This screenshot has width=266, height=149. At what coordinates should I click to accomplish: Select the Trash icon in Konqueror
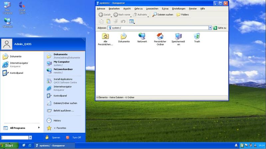[197, 38]
